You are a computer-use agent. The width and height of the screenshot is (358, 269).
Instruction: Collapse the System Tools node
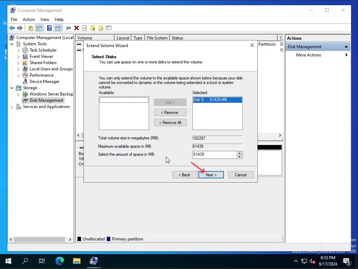(12, 44)
